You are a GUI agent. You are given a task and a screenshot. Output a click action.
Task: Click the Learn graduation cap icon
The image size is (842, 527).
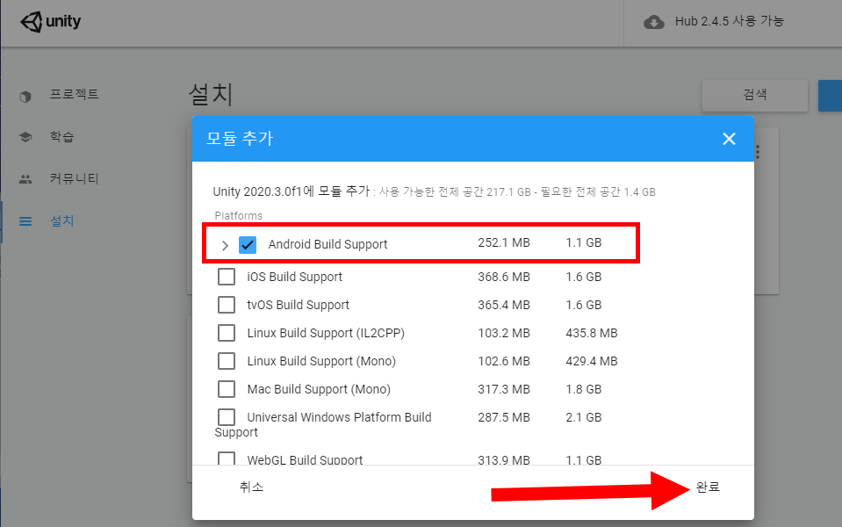25,137
